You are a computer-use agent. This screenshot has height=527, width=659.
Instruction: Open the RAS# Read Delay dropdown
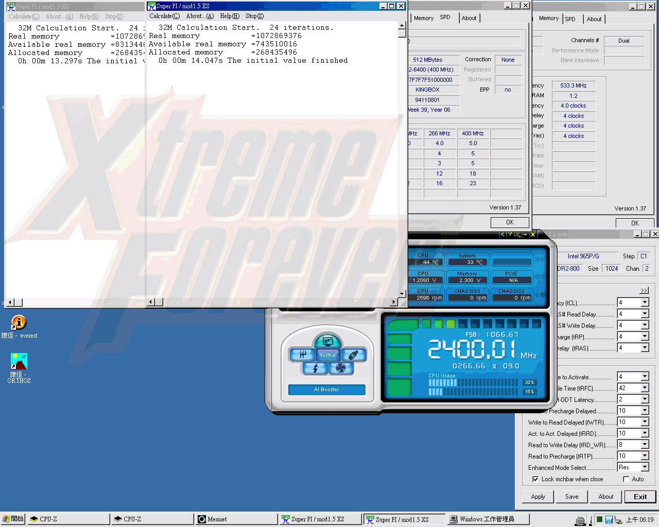pos(645,314)
